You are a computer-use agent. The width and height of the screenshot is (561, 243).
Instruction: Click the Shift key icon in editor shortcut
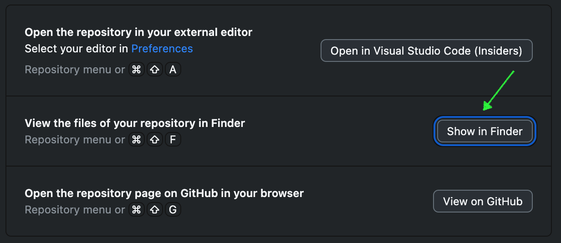click(x=154, y=70)
